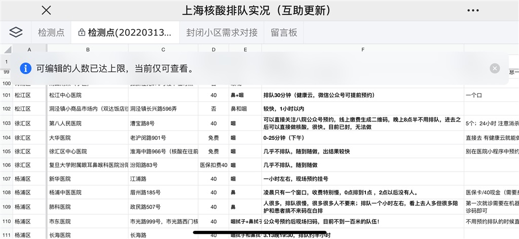Viewport: 519px width, 239px height.
Task: Close the document with the X icon
Action: pos(46,11)
